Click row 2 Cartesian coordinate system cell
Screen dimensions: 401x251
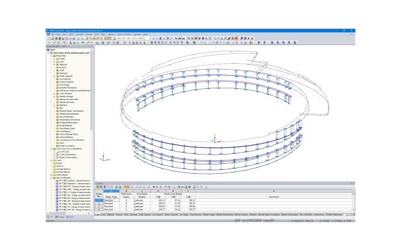[x=142, y=204]
